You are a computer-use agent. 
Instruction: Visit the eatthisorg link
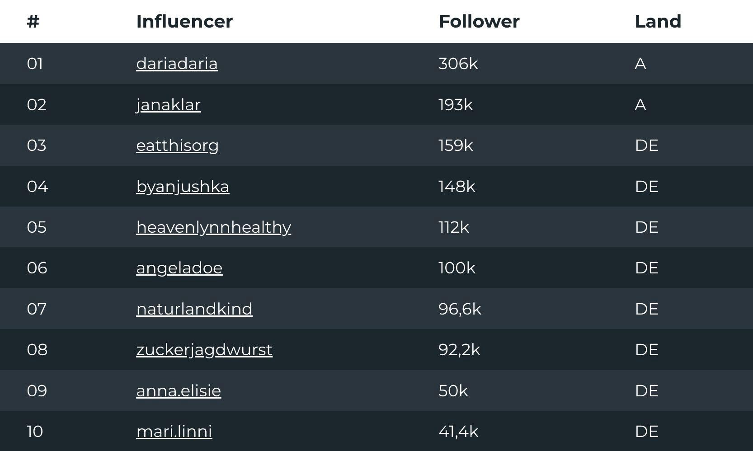[x=178, y=146]
